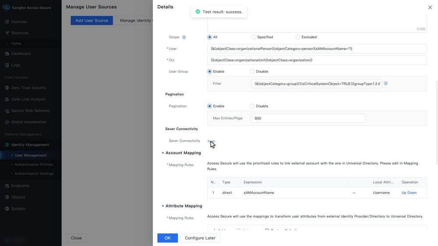This screenshot has height=246, width=438.
Task: Click the Identity Management icon
Action: (x=7, y=144)
